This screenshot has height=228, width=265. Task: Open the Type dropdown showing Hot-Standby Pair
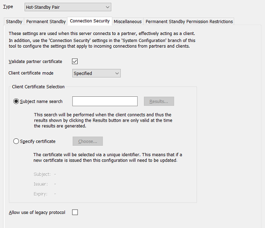pyautogui.click(x=68, y=7)
